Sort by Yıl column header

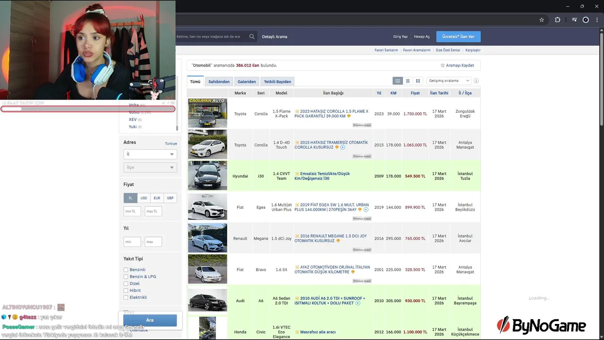[x=379, y=93]
